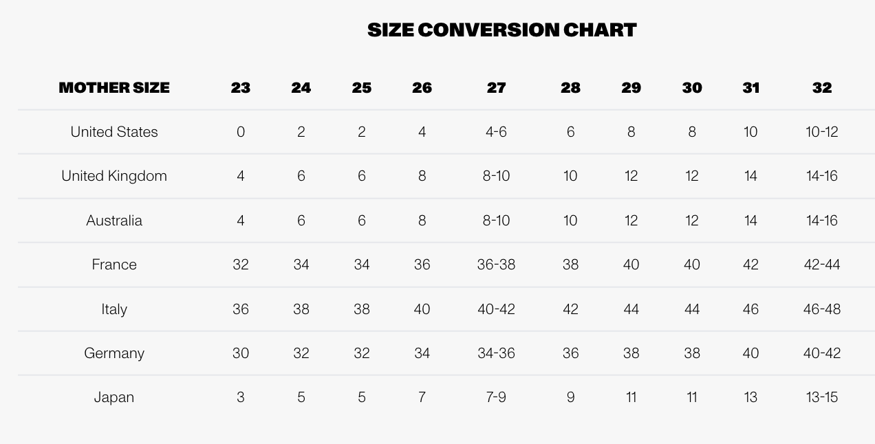Image resolution: width=875 pixels, height=444 pixels.
Task: Select the Germany 34-36 size cell
Action: (496, 353)
